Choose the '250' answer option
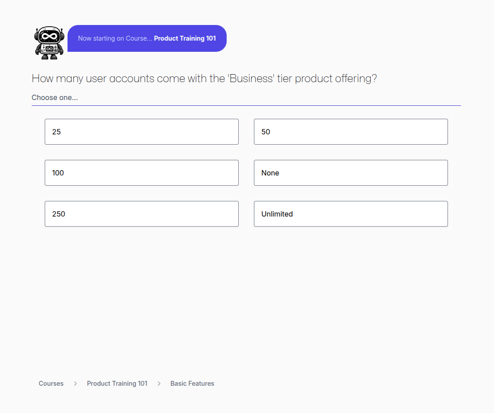This screenshot has height=413, width=494. click(141, 214)
